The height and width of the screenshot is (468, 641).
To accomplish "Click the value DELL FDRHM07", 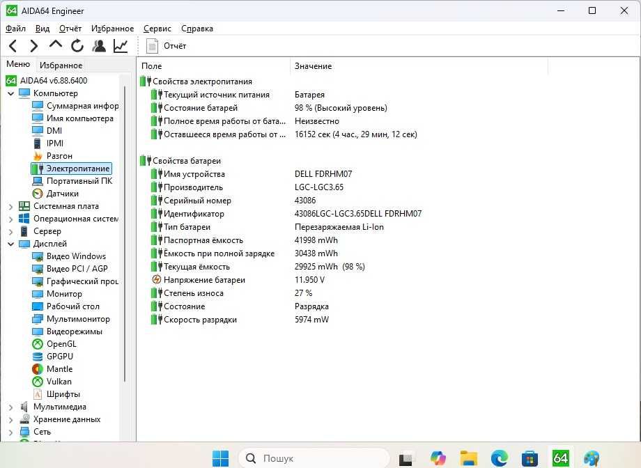I will point(323,174).
